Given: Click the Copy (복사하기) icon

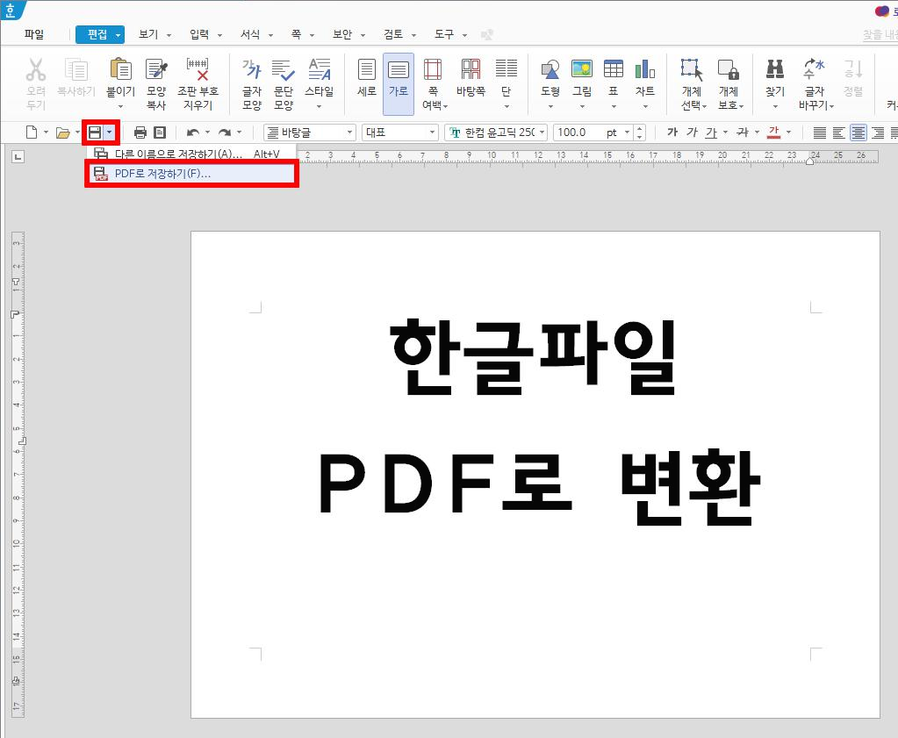Looking at the screenshot, I should point(76,70).
